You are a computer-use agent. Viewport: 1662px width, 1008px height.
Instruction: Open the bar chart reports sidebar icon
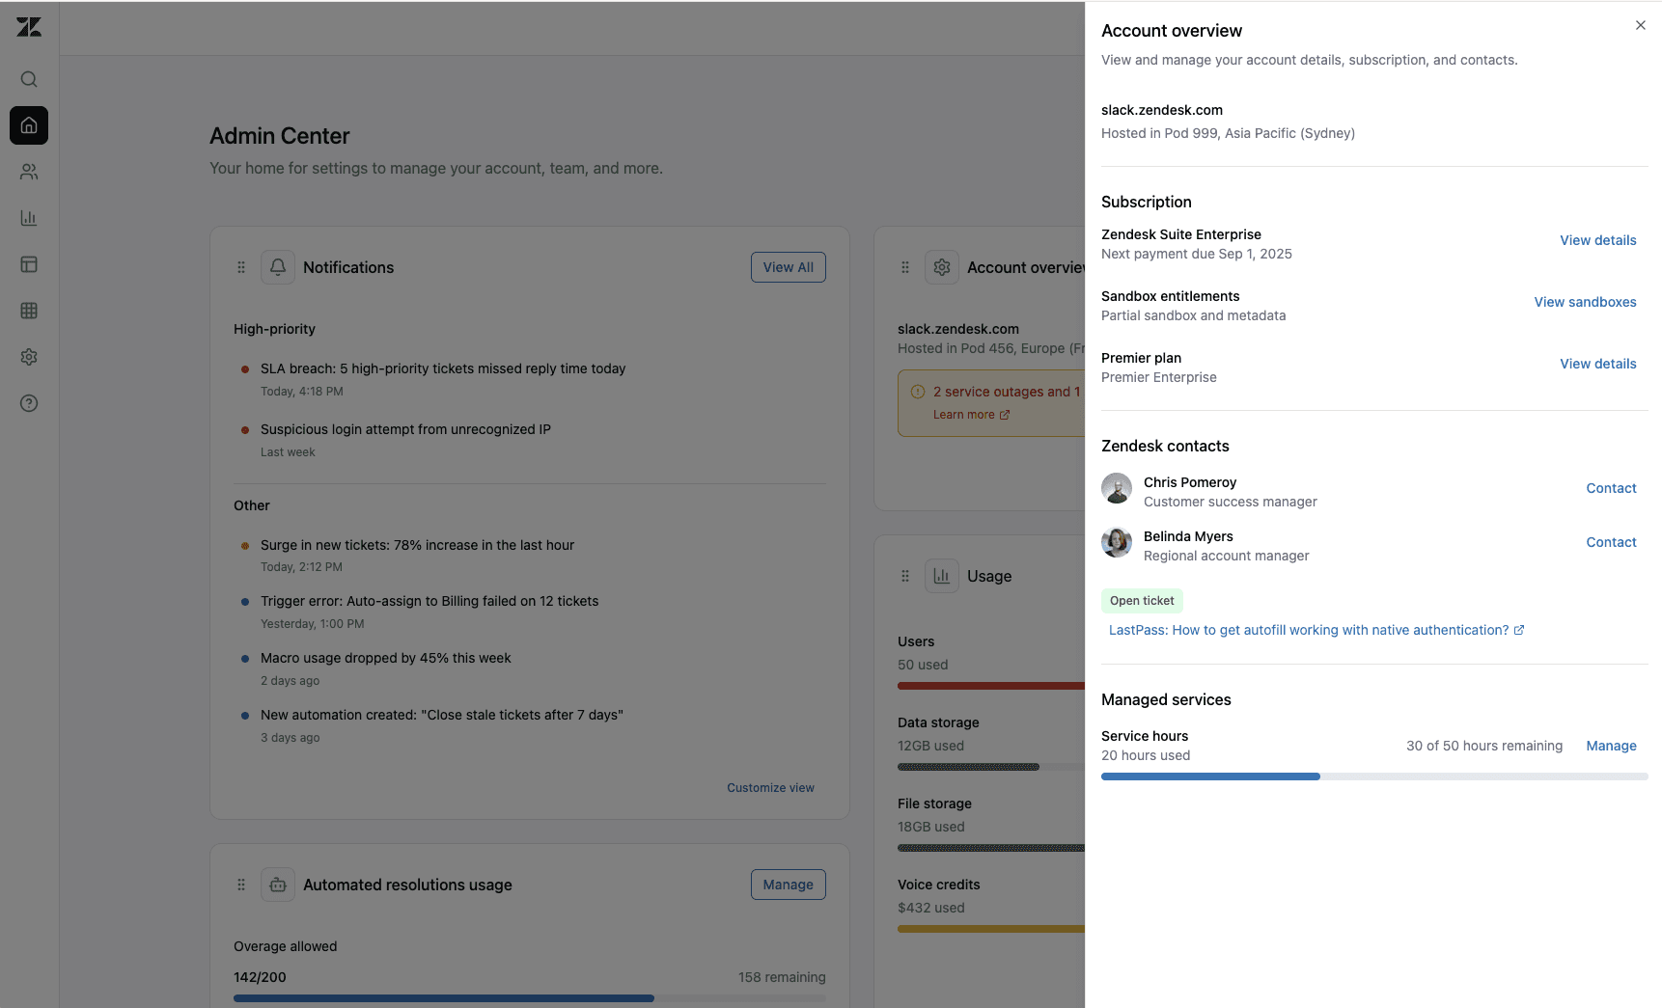[29, 218]
